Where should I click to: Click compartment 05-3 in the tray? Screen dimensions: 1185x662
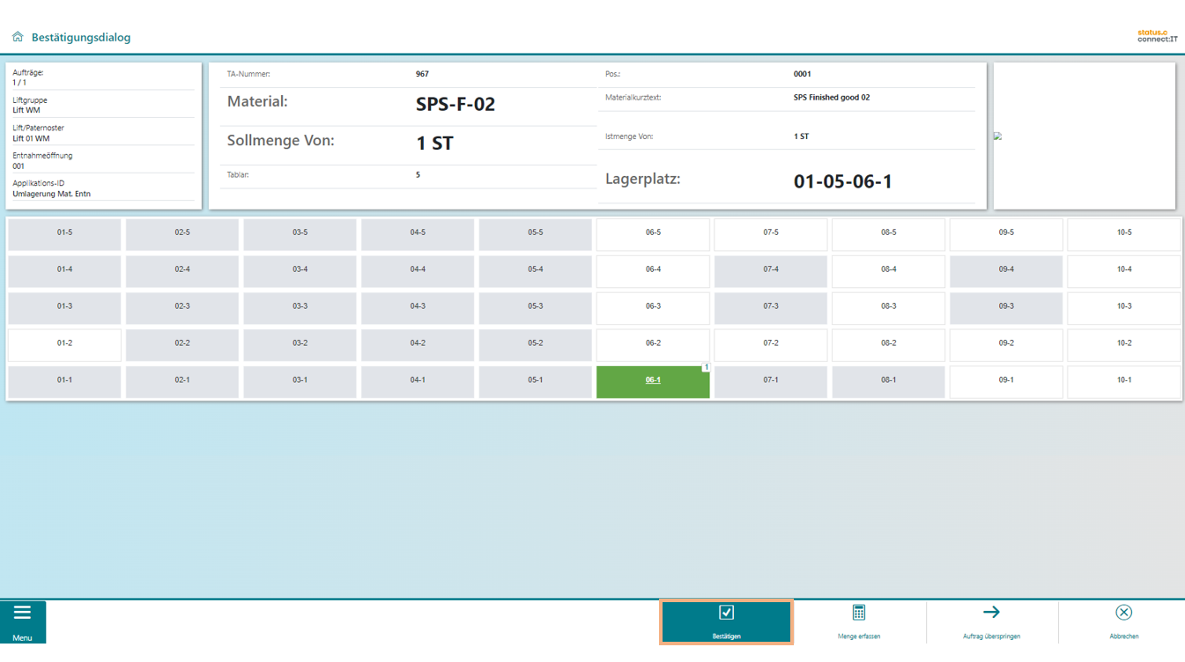pyautogui.click(x=535, y=307)
